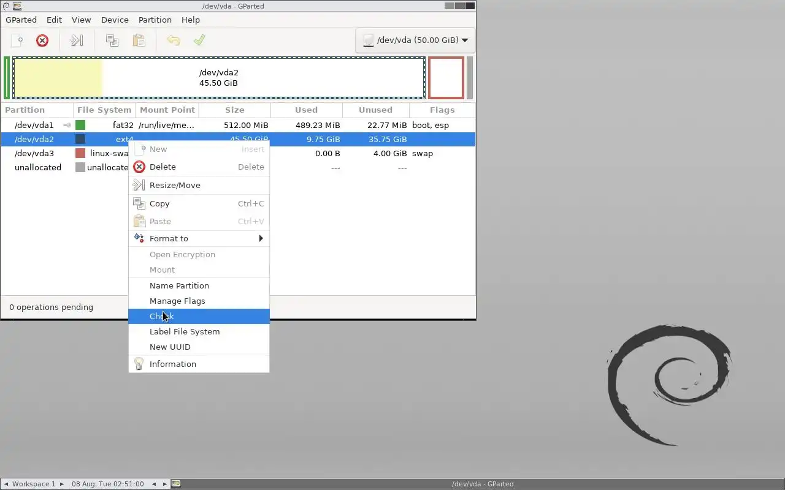
Task: Click the red Delete partition toolbar icon
Action: coord(42,40)
